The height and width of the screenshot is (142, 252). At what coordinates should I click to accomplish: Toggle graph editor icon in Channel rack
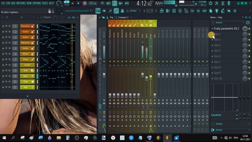point(69,17)
